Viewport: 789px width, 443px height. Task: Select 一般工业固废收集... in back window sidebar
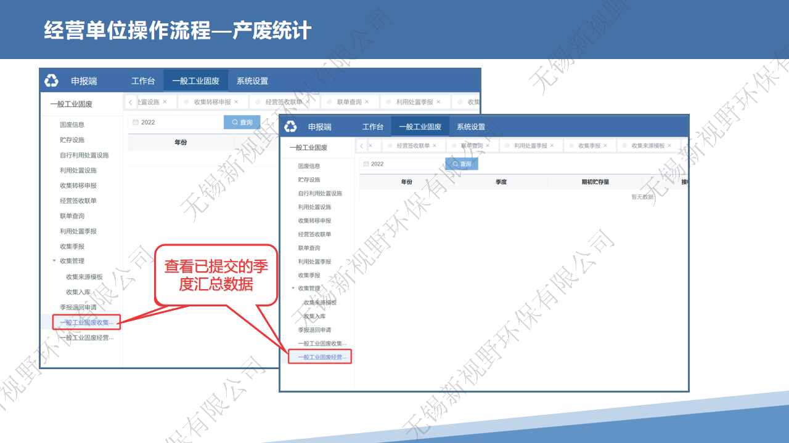click(86, 322)
